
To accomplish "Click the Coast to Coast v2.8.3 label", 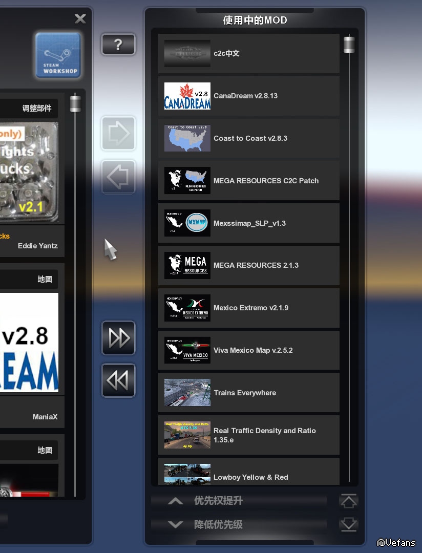I will [250, 138].
